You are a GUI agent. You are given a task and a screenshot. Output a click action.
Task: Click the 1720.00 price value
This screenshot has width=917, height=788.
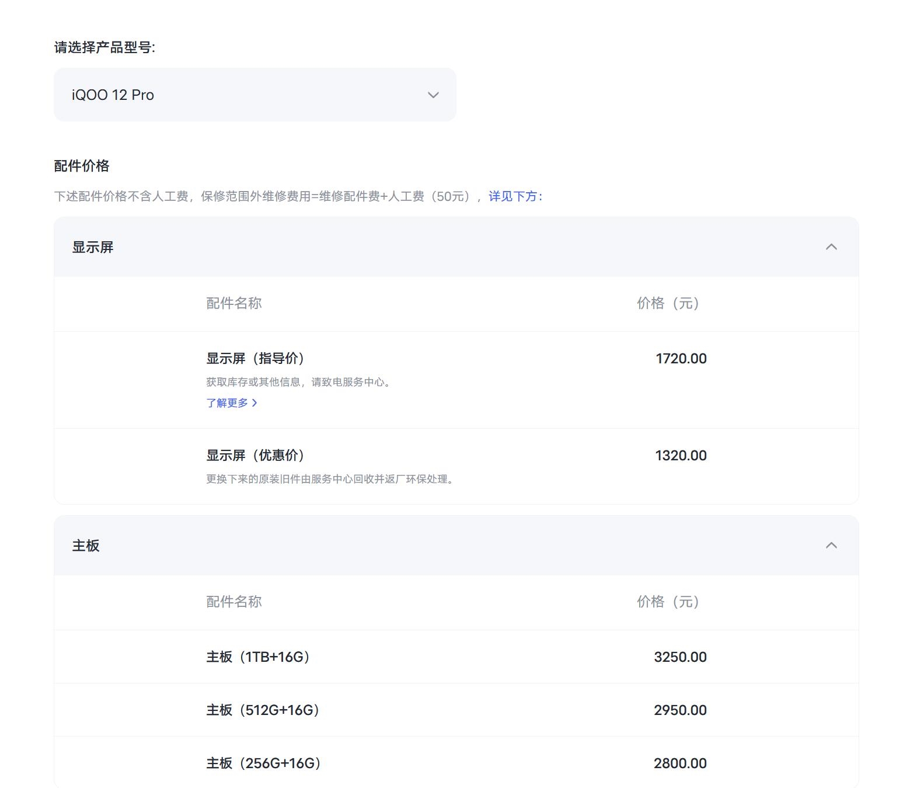(681, 359)
